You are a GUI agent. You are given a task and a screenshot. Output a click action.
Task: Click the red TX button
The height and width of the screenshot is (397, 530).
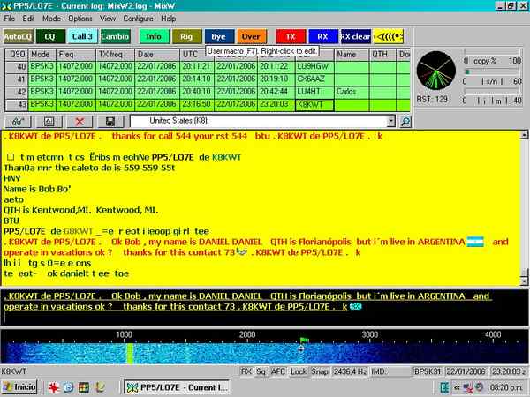(291, 36)
